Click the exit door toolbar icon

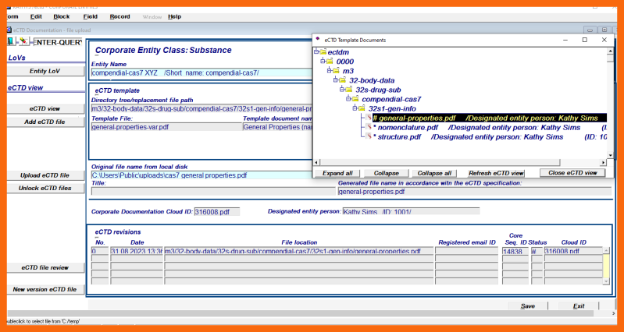tap(9, 41)
